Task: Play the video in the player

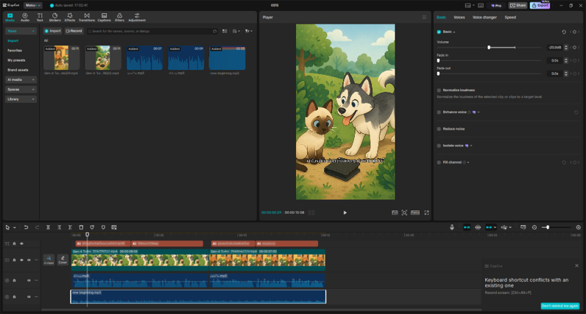Action: [345, 213]
